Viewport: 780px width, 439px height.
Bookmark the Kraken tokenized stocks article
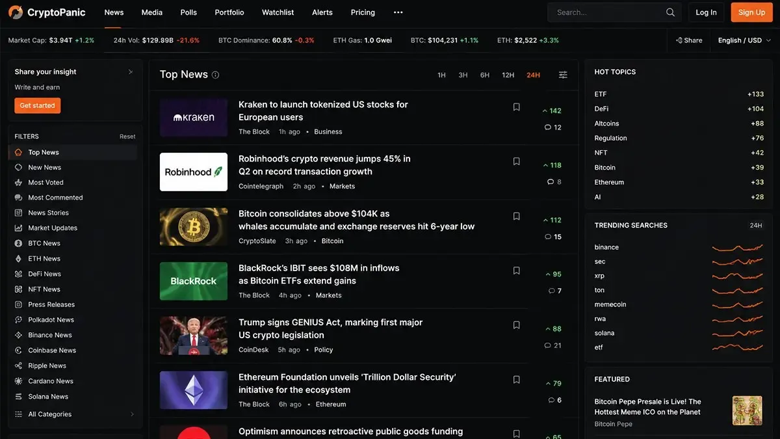coord(517,107)
